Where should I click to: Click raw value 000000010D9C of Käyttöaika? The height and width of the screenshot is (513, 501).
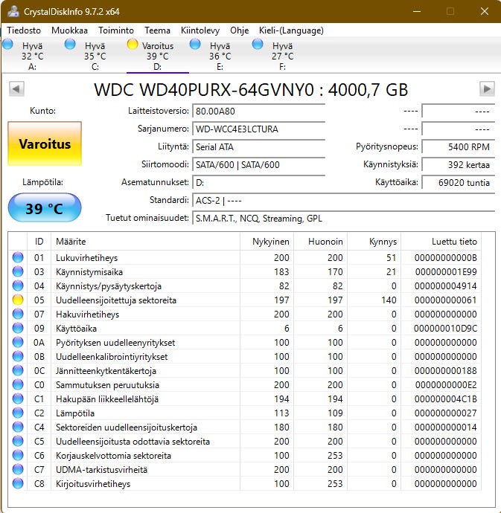445,328
